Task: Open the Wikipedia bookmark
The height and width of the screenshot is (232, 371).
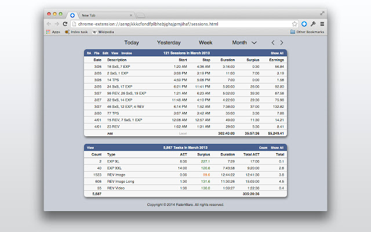Action: [103, 32]
